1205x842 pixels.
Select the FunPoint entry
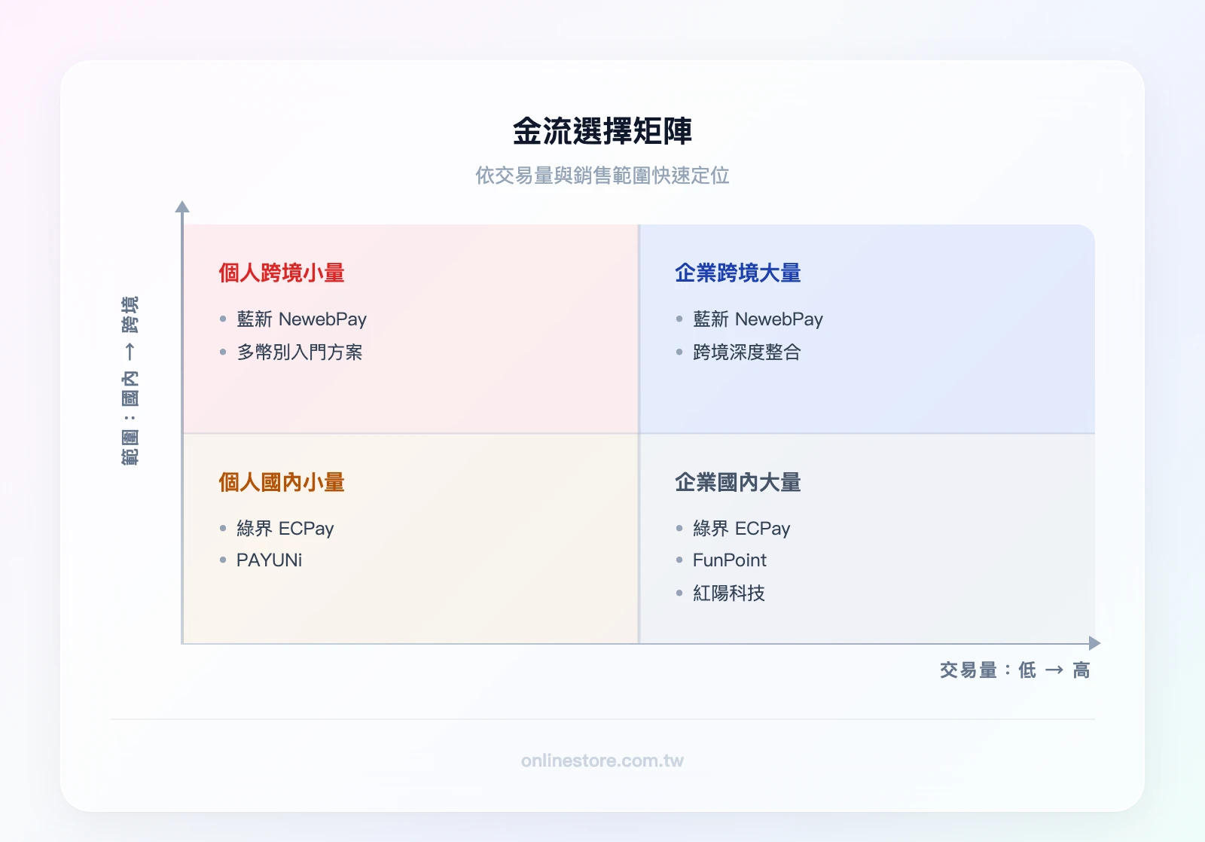pos(729,560)
